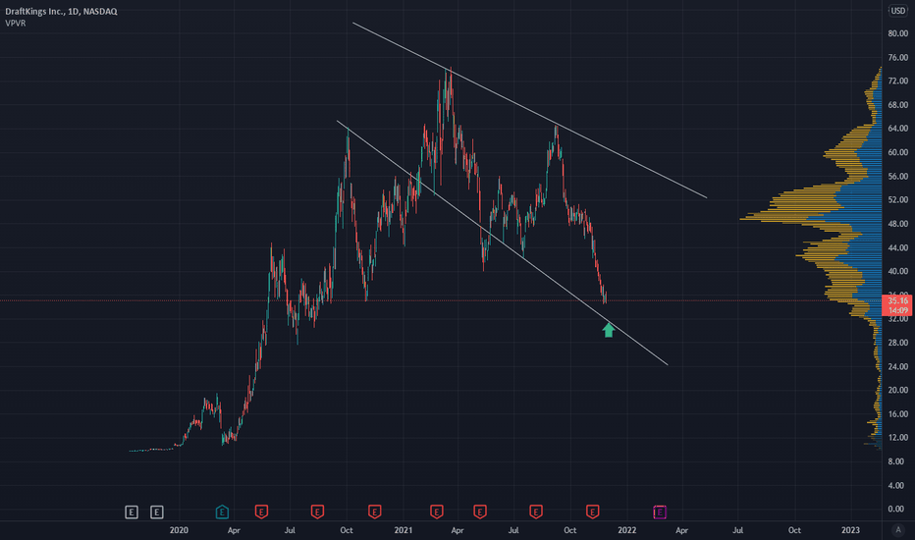Select the upper descending trend line
The width and height of the screenshot is (915, 540).
[x=530, y=110]
